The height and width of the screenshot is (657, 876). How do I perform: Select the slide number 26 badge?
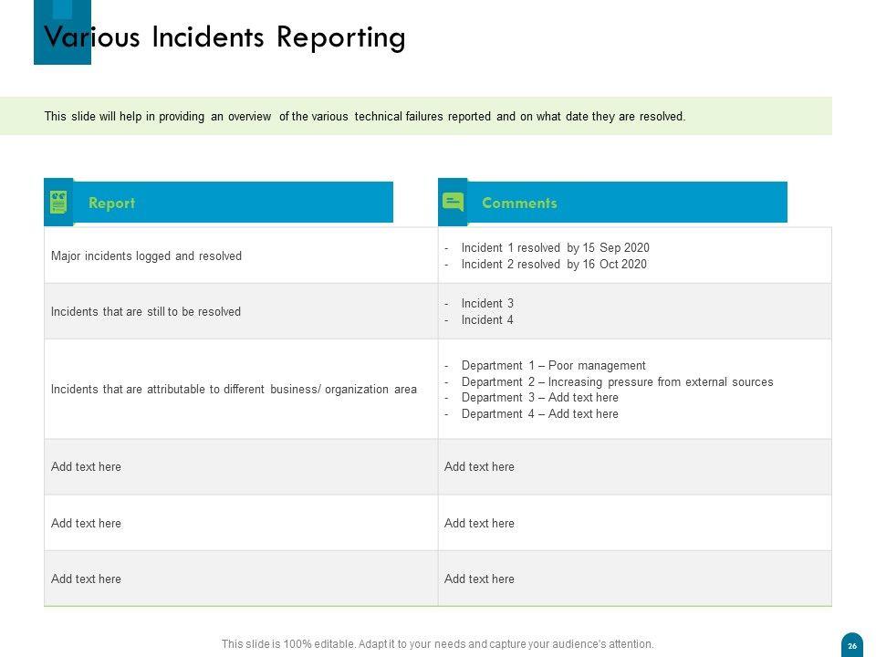tap(852, 644)
